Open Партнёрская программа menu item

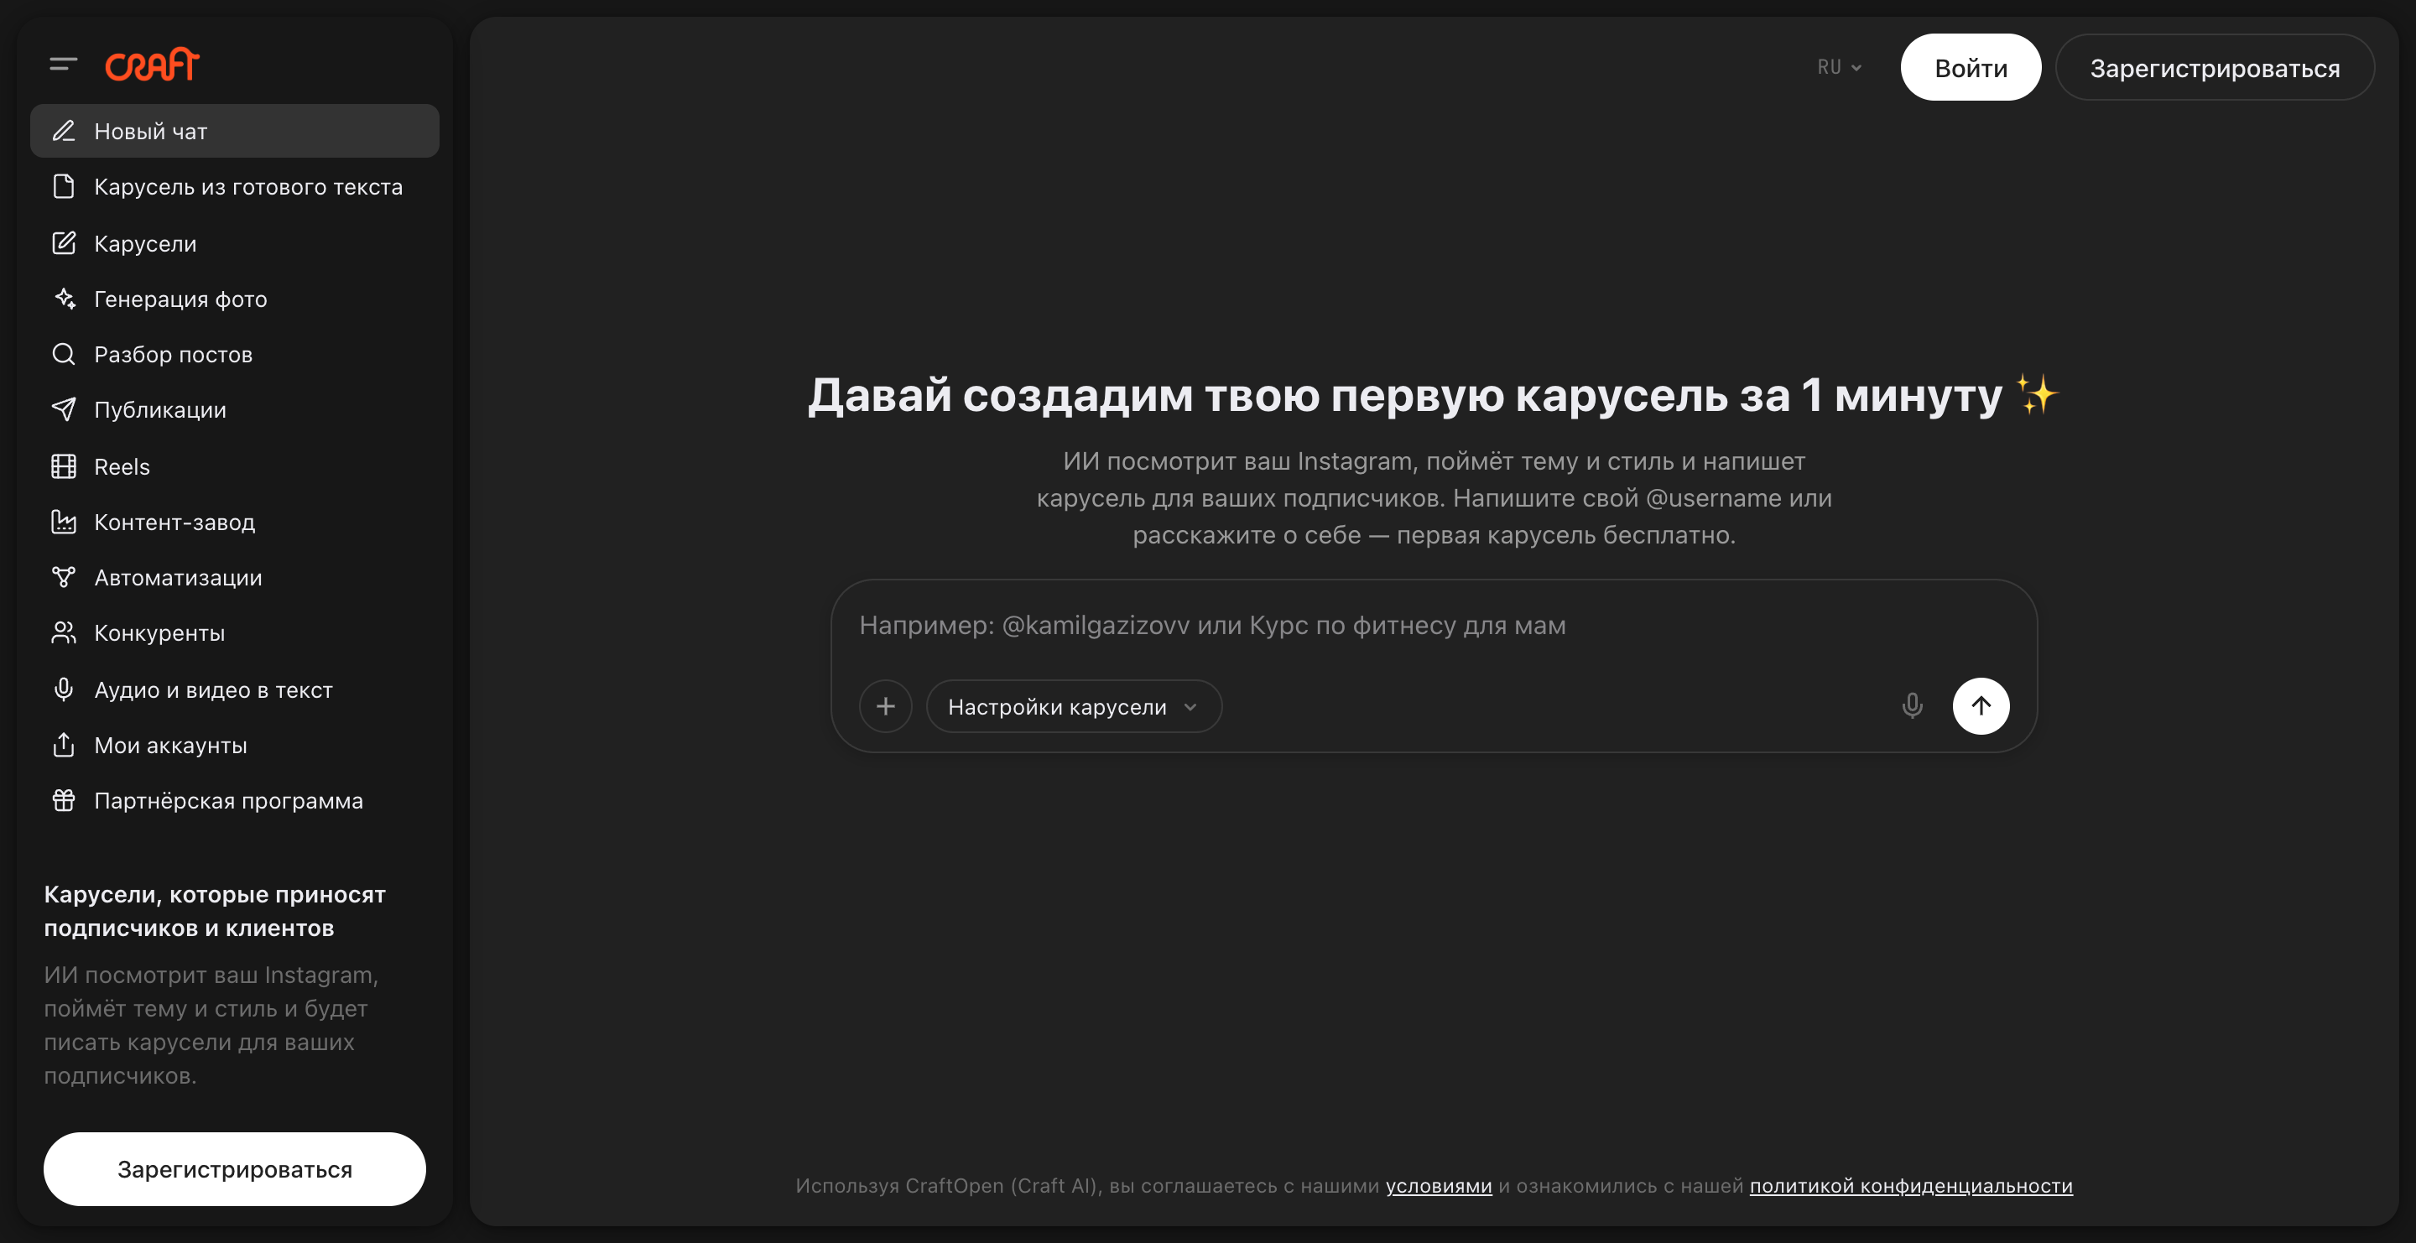[x=235, y=799]
